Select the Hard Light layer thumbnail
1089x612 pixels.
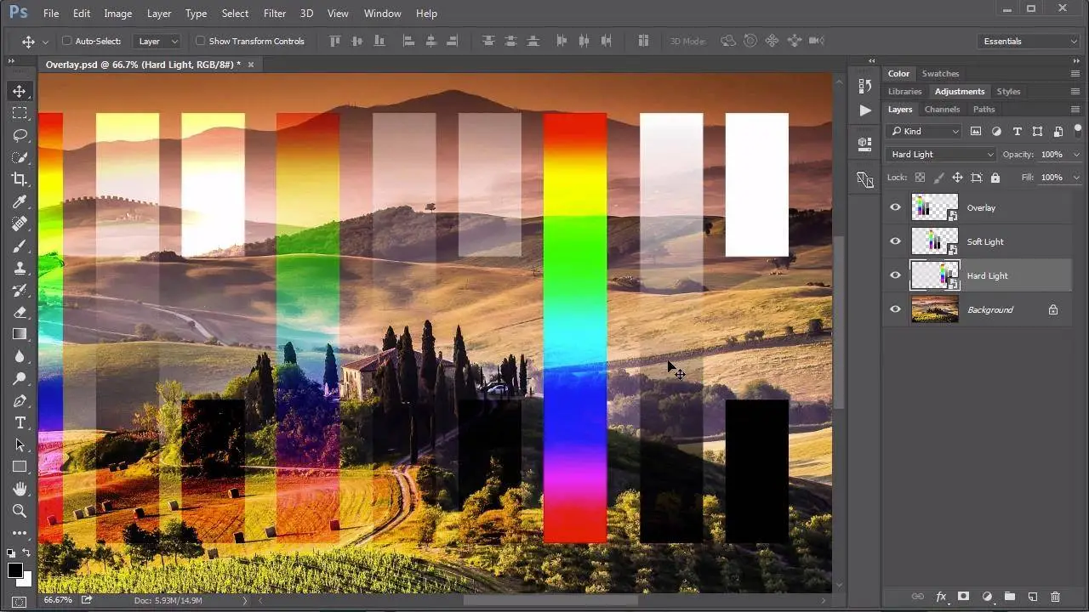coord(935,275)
